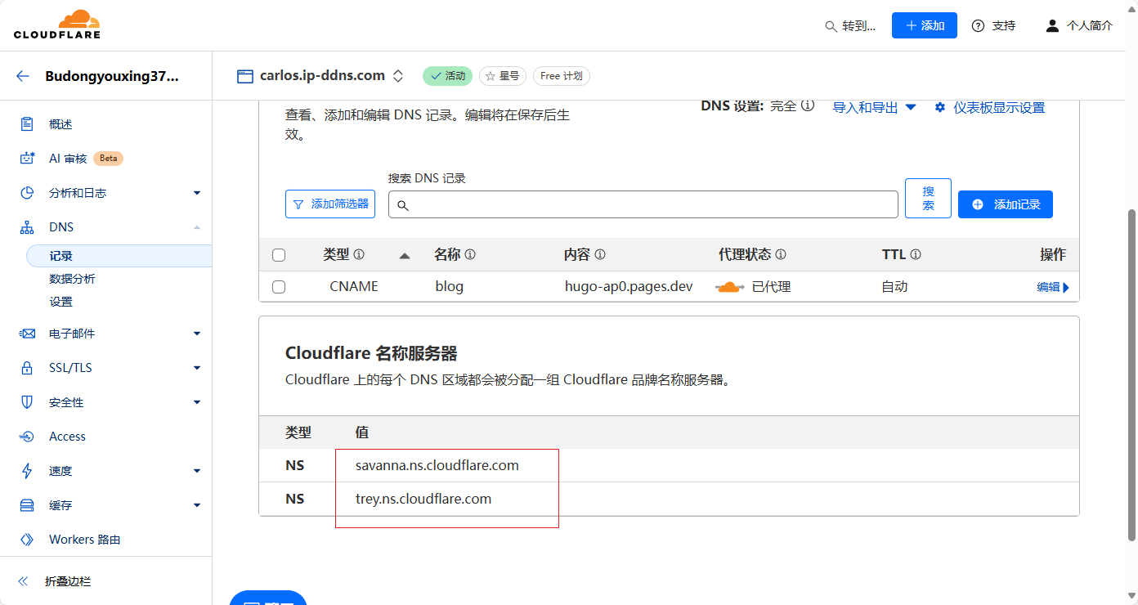
Task: Collapse sidebar via 折叠边栏
Action: (68, 581)
